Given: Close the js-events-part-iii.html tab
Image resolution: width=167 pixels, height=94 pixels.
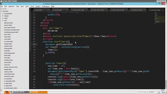Looking at the screenshot, I should [x=126, y=10].
